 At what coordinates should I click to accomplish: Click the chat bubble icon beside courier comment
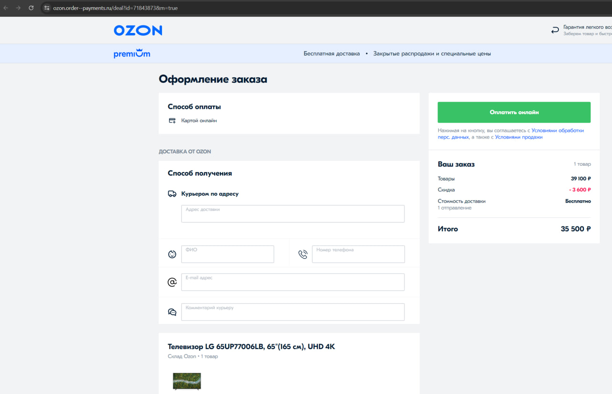tap(172, 312)
